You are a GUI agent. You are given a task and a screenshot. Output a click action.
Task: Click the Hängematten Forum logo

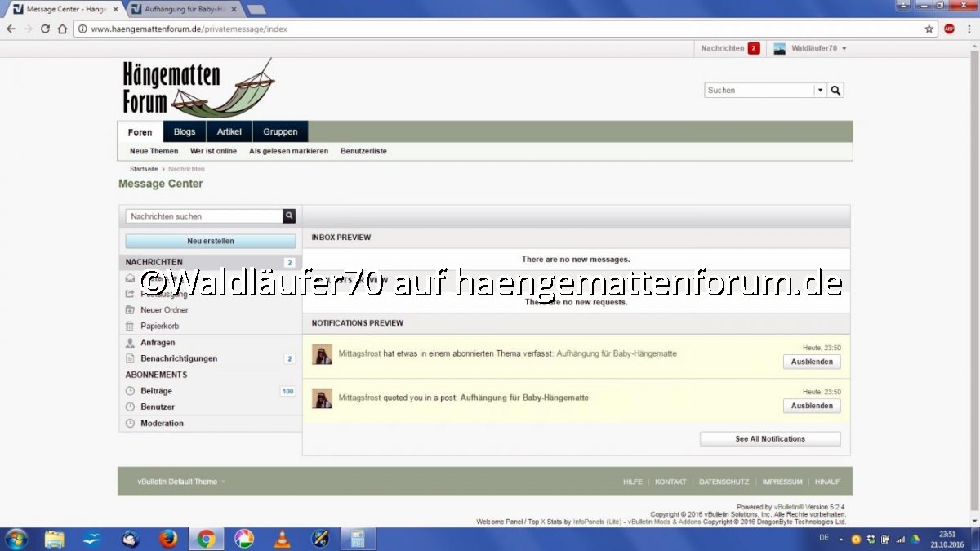[198, 88]
